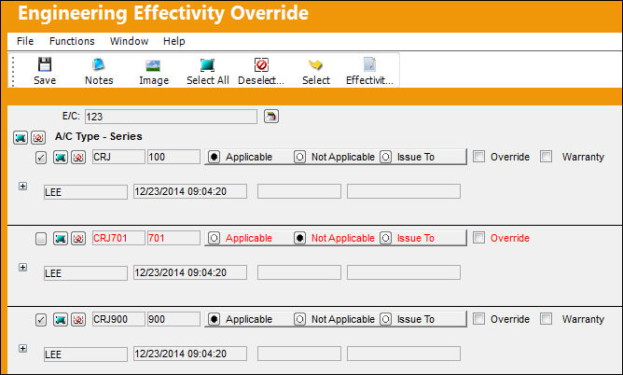Click the date field under CRJ701 row
The height and width of the screenshot is (375, 623).
(190, 272)
